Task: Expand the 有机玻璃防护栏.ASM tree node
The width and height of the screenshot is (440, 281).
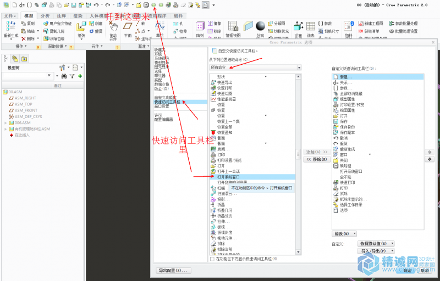Action: (x=5, y=129)
